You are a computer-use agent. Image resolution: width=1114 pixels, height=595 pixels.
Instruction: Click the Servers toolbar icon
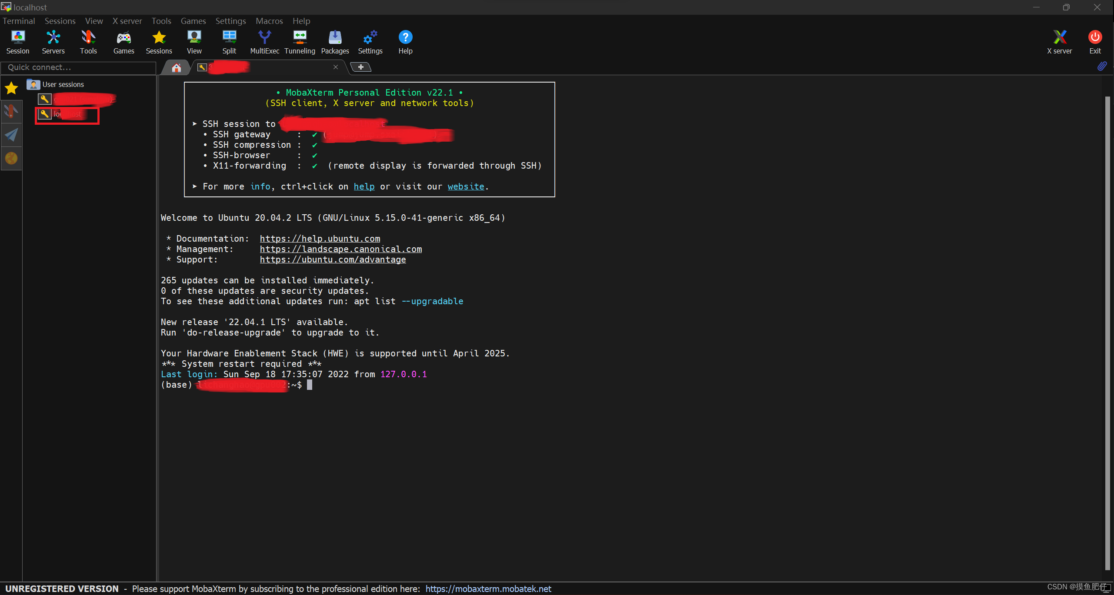coord(53,41)
